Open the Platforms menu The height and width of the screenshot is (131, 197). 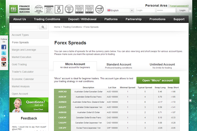coord(111,19)
